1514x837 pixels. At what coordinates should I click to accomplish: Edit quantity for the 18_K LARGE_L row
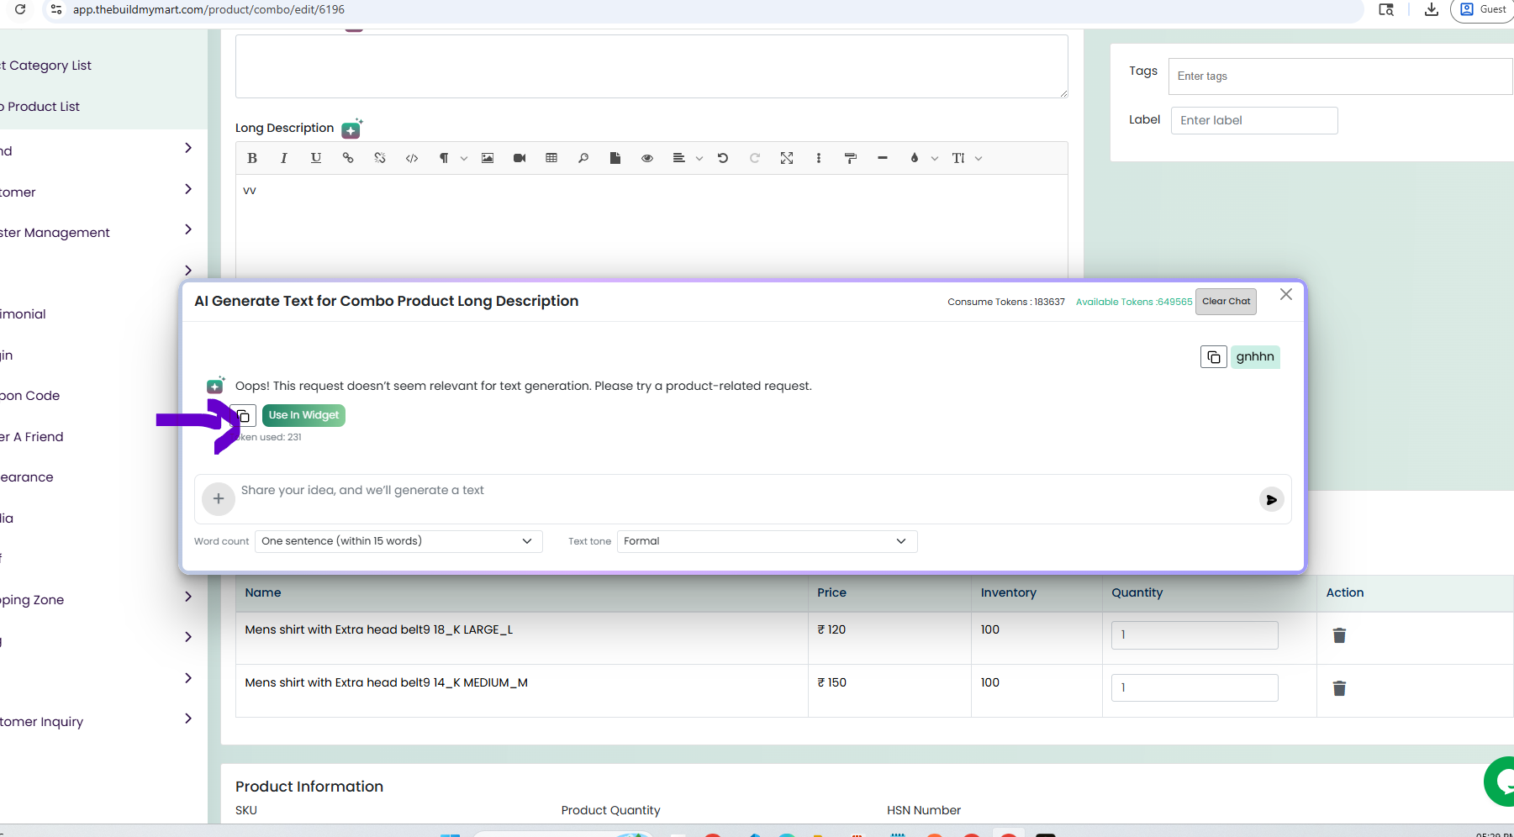1195,635
